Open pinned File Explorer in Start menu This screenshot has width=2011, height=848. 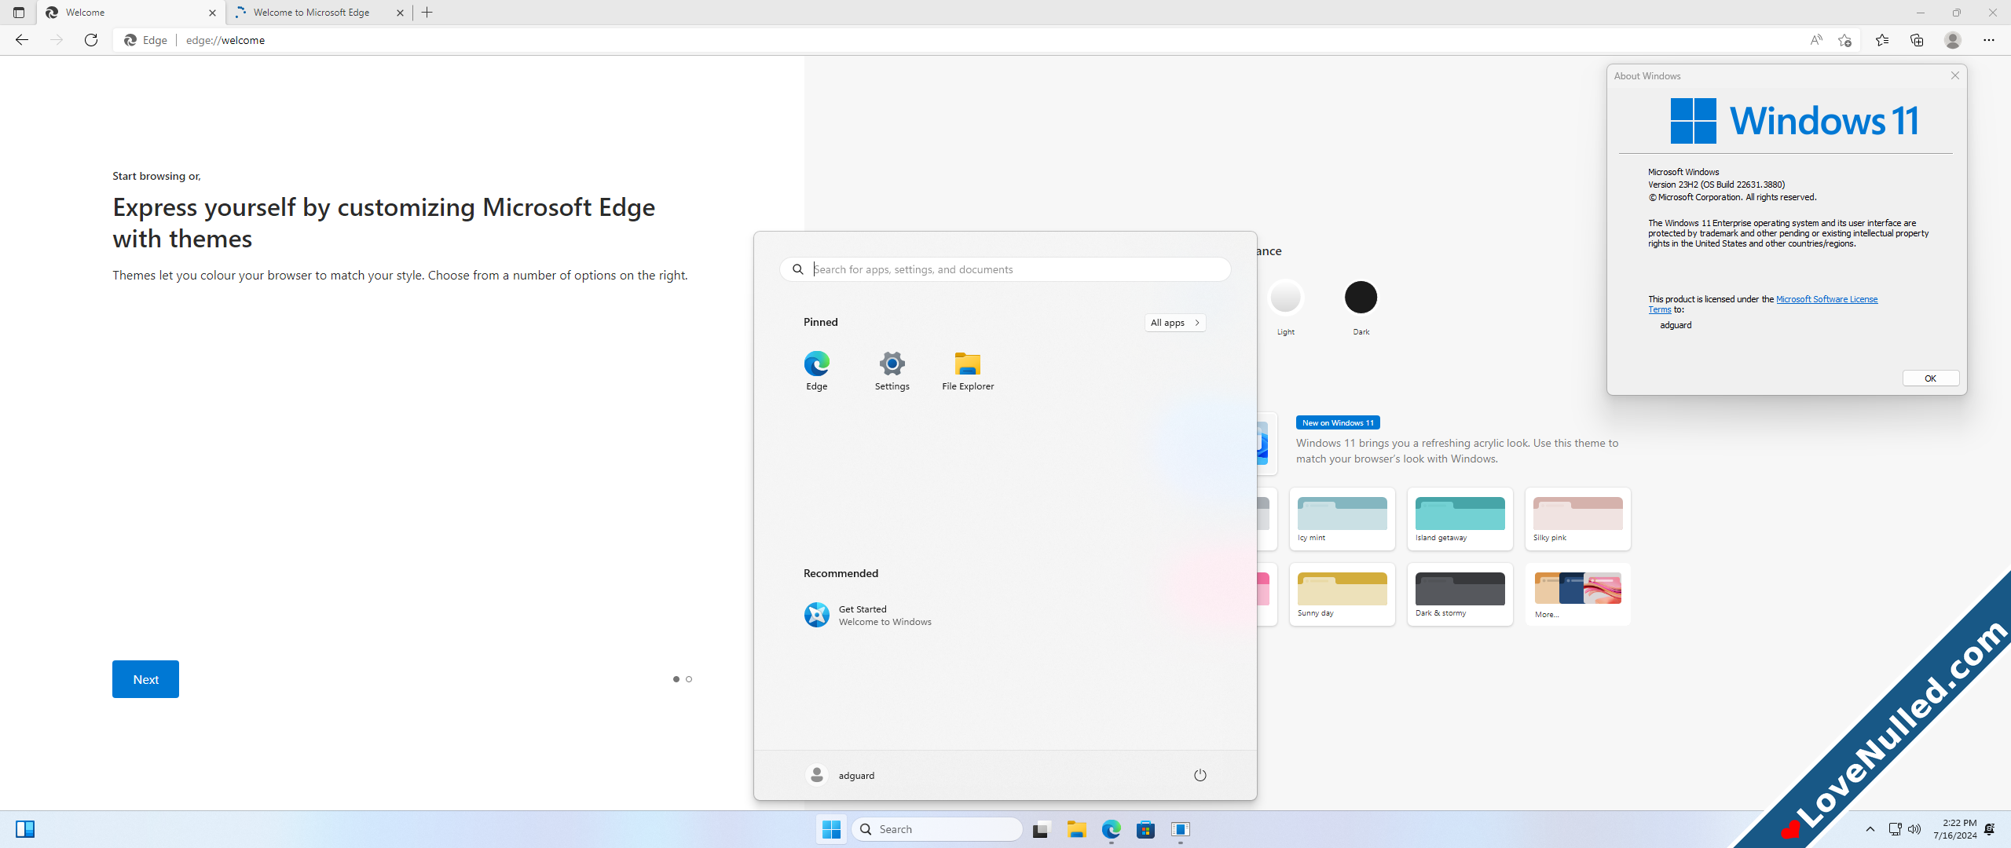click(x=968, y=371)
